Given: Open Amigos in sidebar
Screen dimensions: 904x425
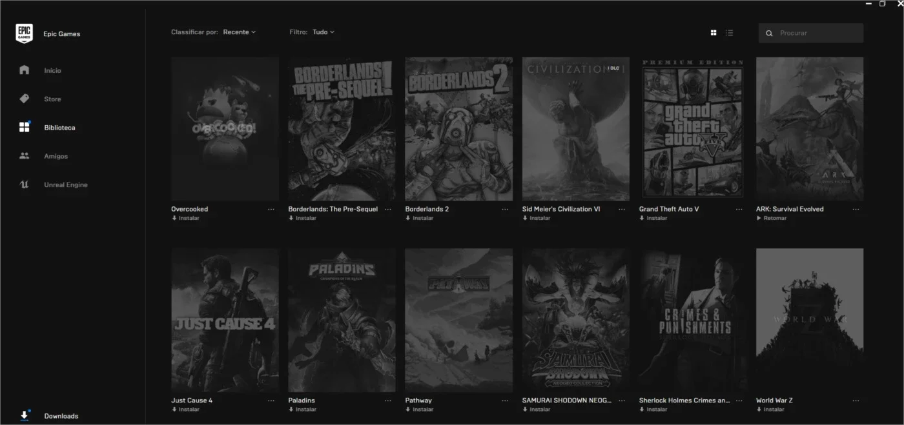Looking at the screenshot, I should click(x=56, y=156).
